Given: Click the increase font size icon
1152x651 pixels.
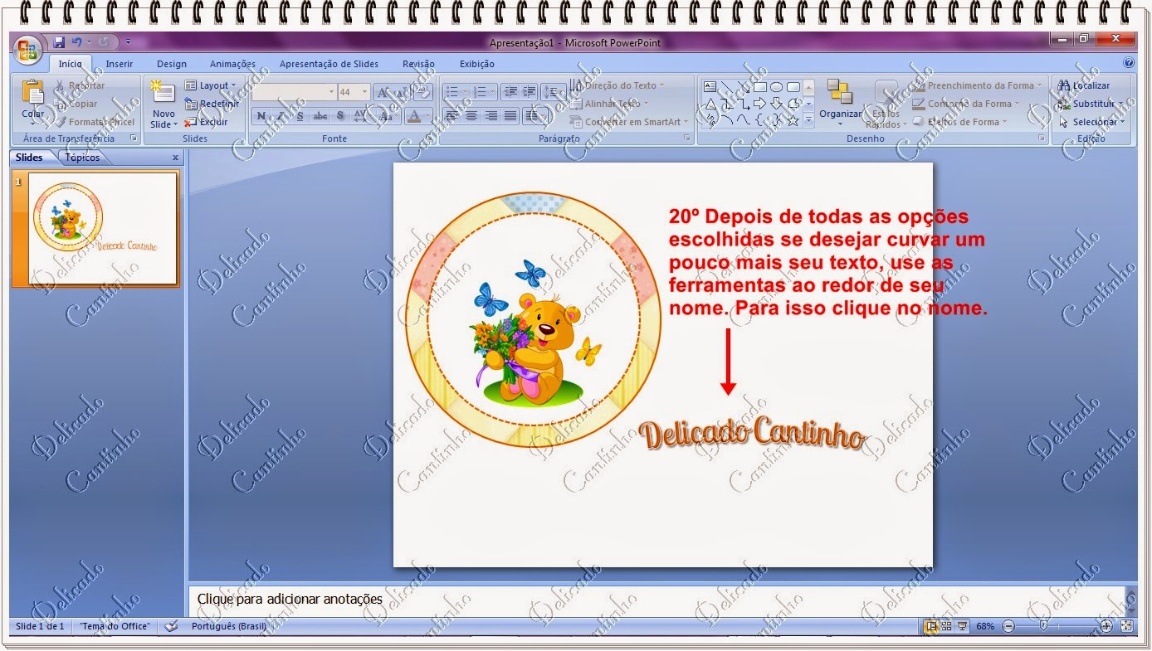Looking at the screenshot, I should (x=383, y=92).
